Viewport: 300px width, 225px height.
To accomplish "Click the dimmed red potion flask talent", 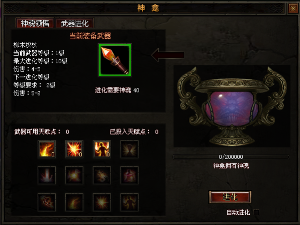I will click(x=129, y=175).
